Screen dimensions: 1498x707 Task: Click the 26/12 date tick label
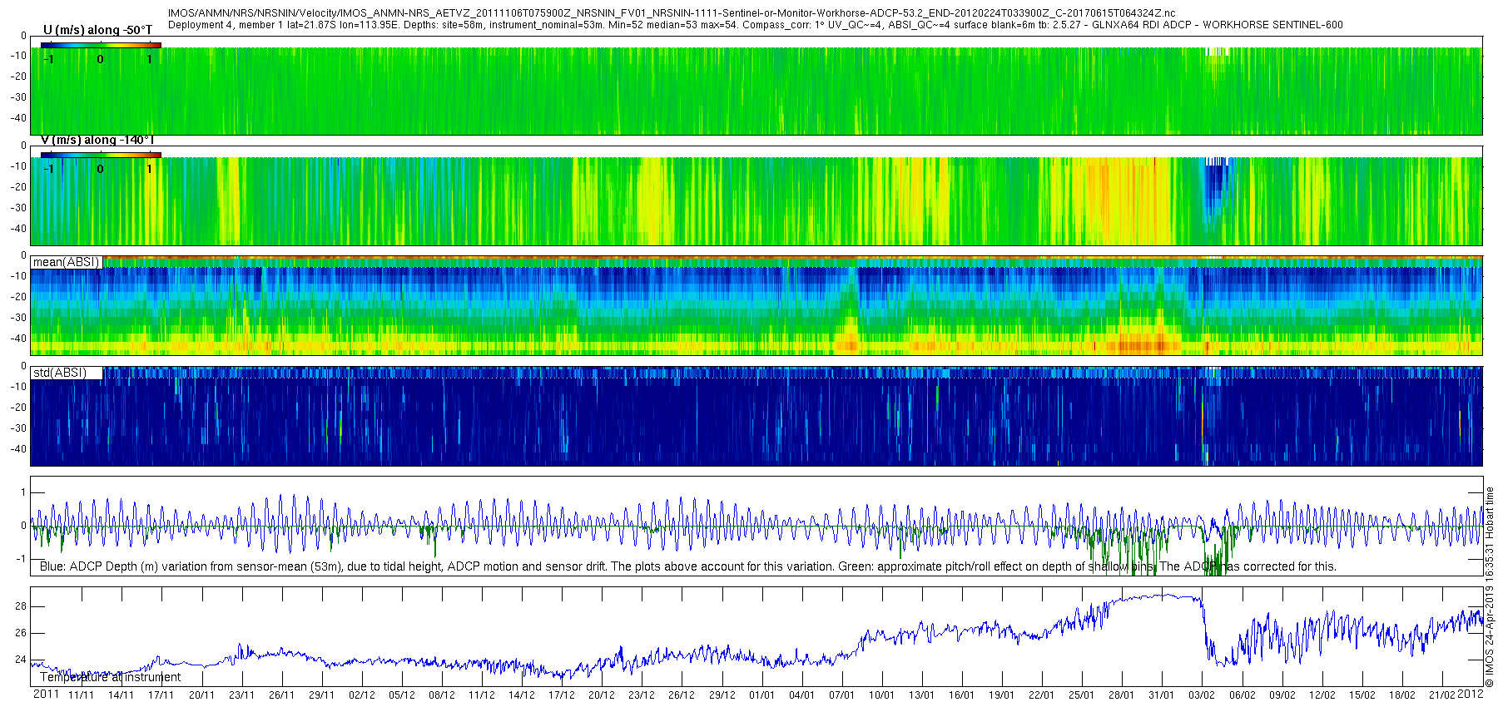(x=681, y=695)
